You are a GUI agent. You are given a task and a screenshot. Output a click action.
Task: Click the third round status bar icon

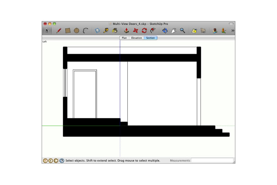(x=56, y=161)
